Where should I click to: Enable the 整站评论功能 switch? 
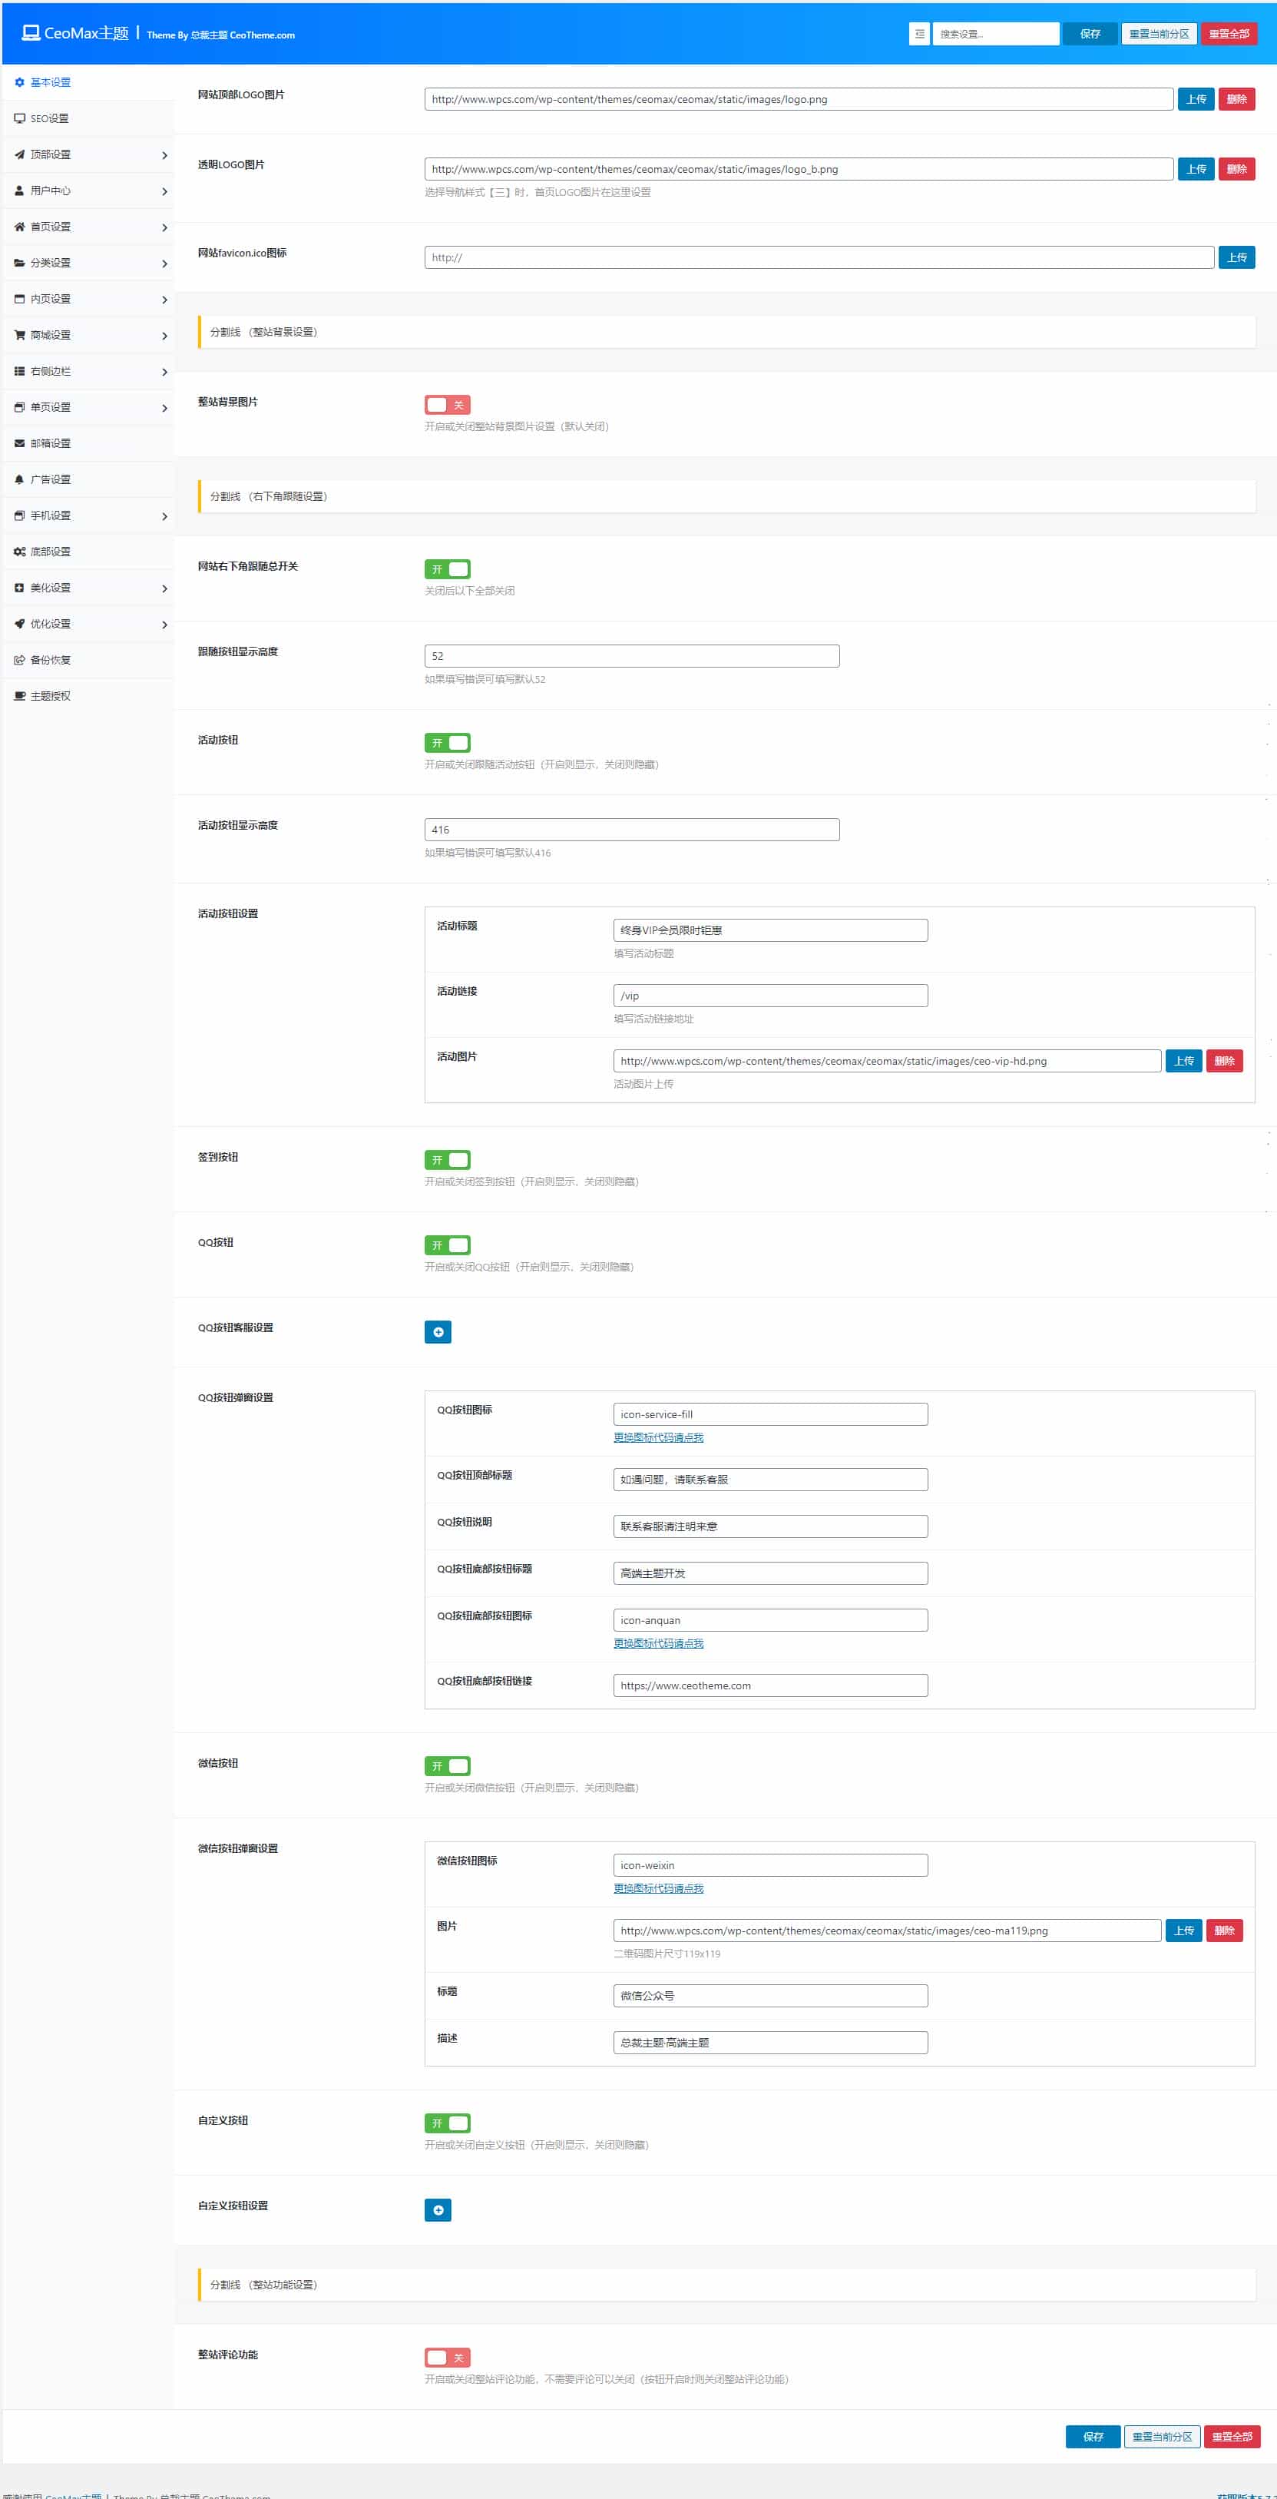447,2358
